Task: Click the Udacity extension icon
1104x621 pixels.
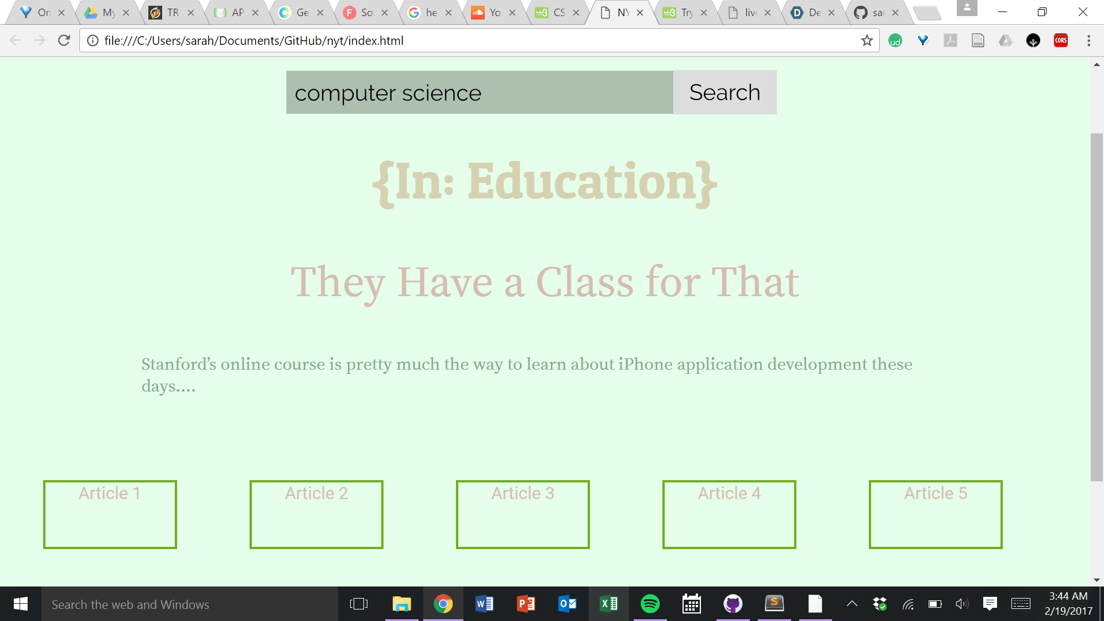Action: coord(895,40)
